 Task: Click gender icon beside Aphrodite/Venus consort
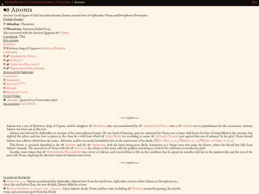8,56
